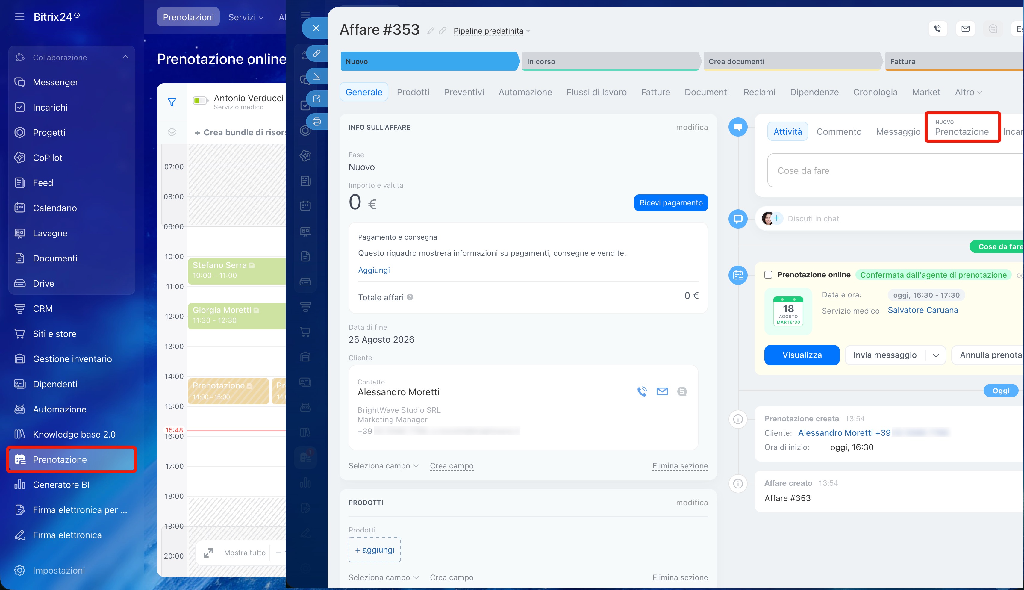Click + Crea bundle di risorse button
Image resolution: width=1024 pixels, height=590 pixels.
click(x=240, y=132)
